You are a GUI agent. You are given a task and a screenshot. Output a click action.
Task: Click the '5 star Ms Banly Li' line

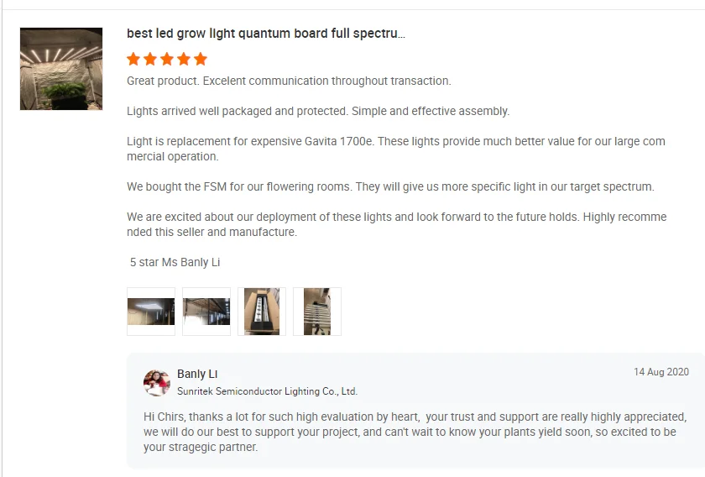click(175, 262)
